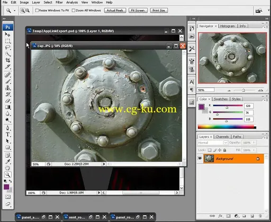Viewport: 271px width, 222px height.
Task: Open the Paragraph panel icon
Action: (x=192, y=90)
